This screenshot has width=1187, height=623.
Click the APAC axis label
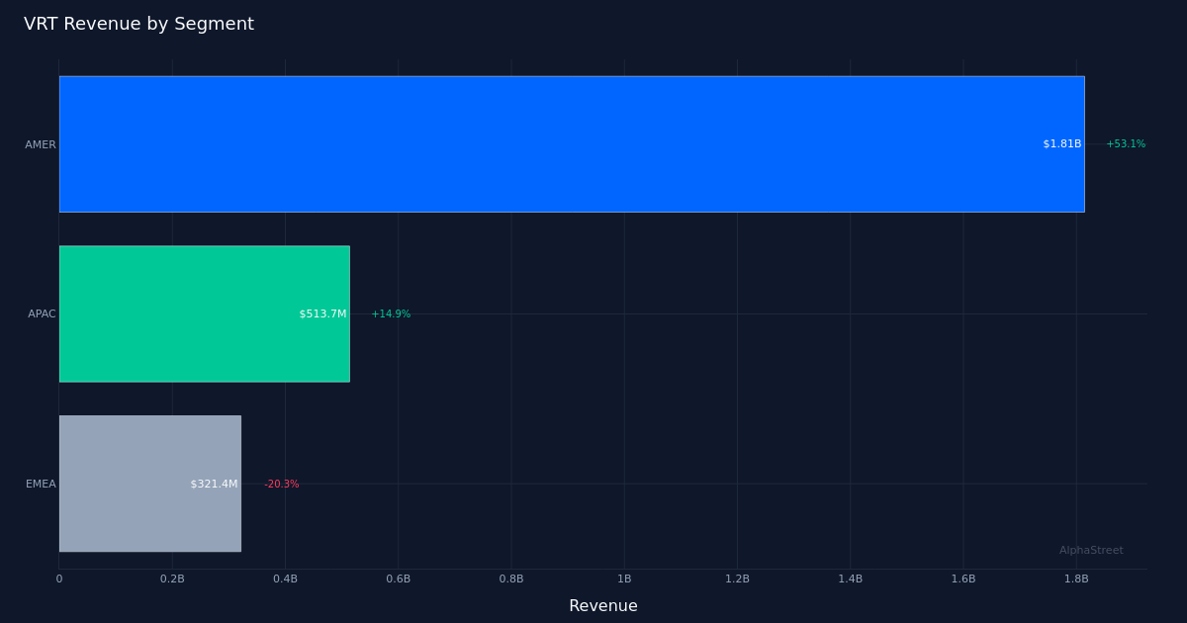click(x=41, y=313)
